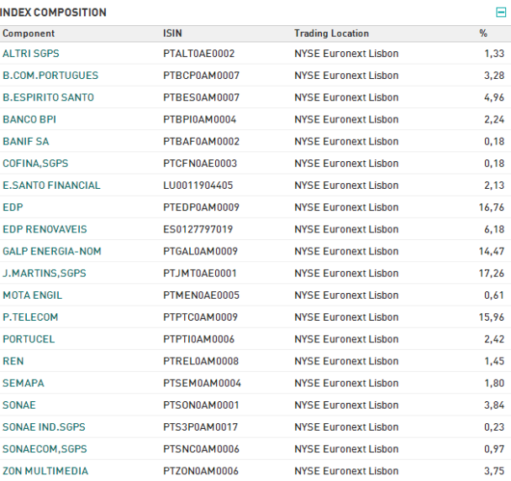Image resolution: width=511 pixels, height=481 pixels.
Task: Click the 2,42 percentage for PORTUCEL
Action: 494,339
